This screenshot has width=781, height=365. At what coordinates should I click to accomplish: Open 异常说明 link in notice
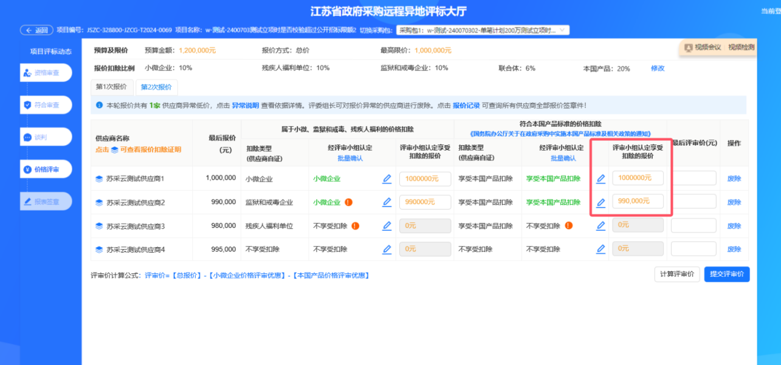[246, 105]
